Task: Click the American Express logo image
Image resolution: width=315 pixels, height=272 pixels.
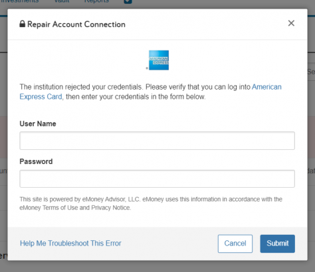Action: tap(159, 60)
